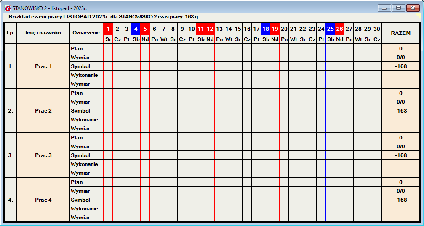Screen dimensions: 424x226
Task: Click the Imię i nazwisko column header
Action: coord(43,33)
